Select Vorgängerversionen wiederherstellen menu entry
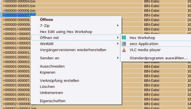 point(73,50)
